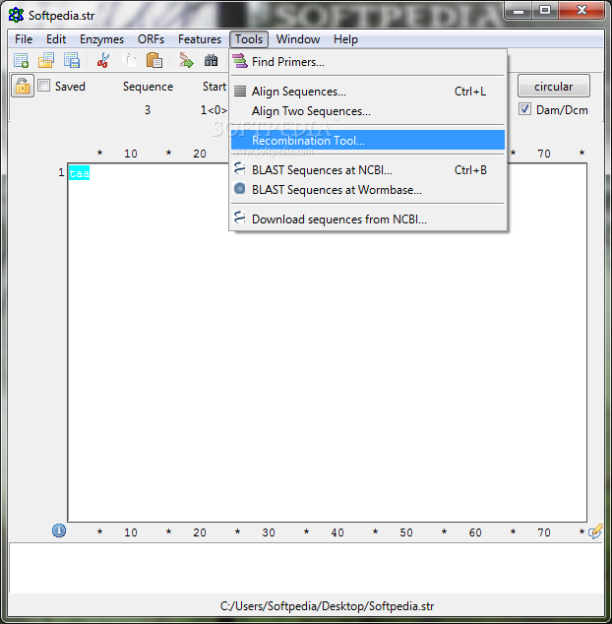The width and height of the screenshot is (612, 624).
Task: Open the Enzymes menu
Action: [x=102, y=39]
